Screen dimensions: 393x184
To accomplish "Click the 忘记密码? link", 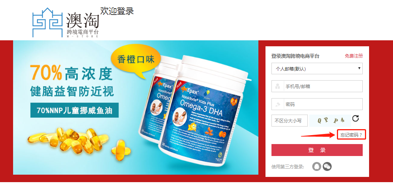I will pyautogui.click(x=351, y=135).
